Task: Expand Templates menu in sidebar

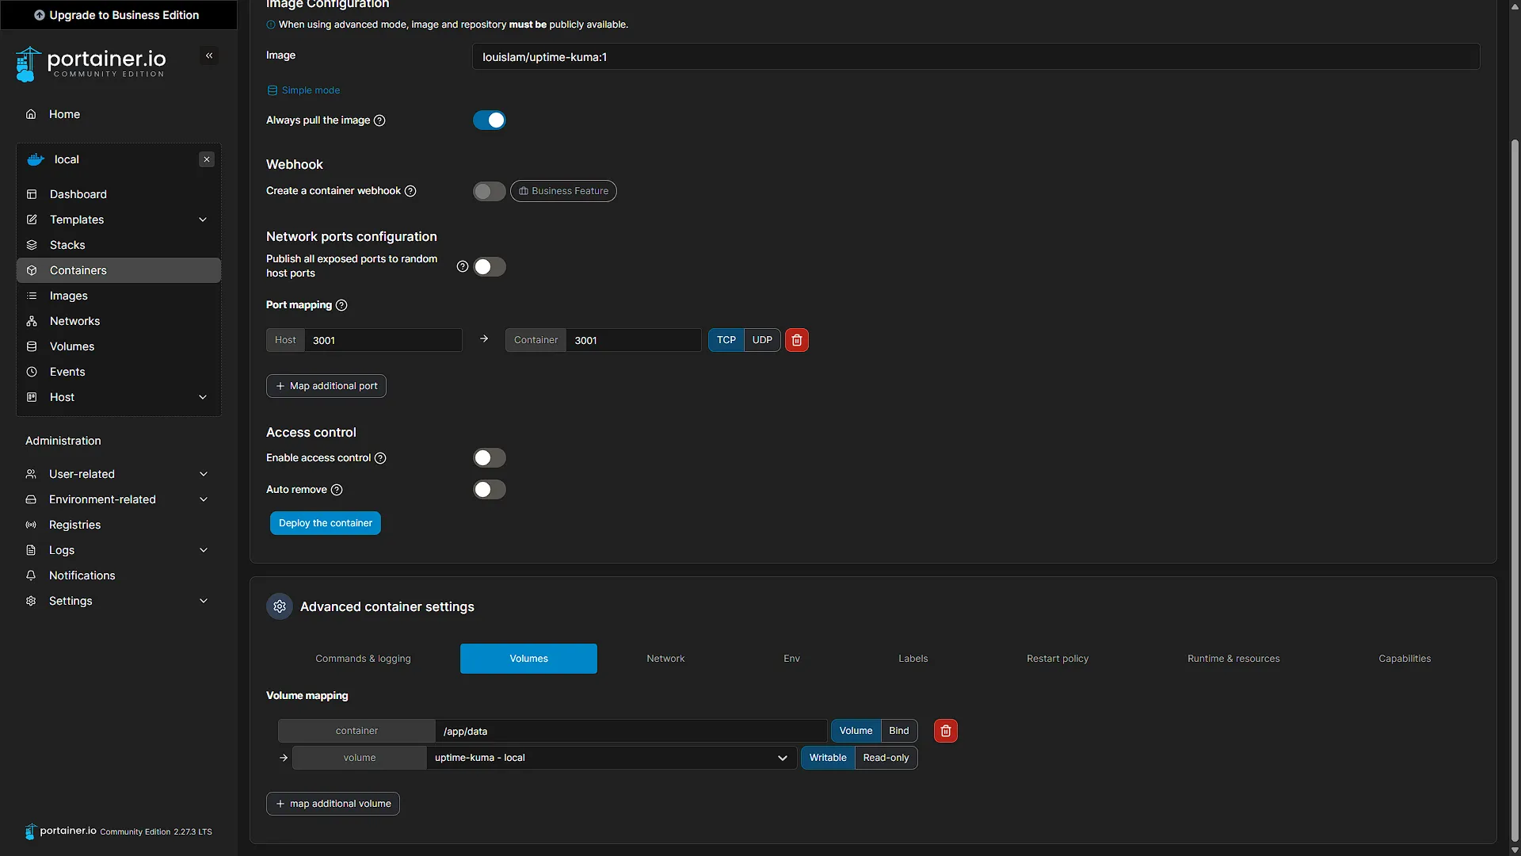Action: click(203, 220)
